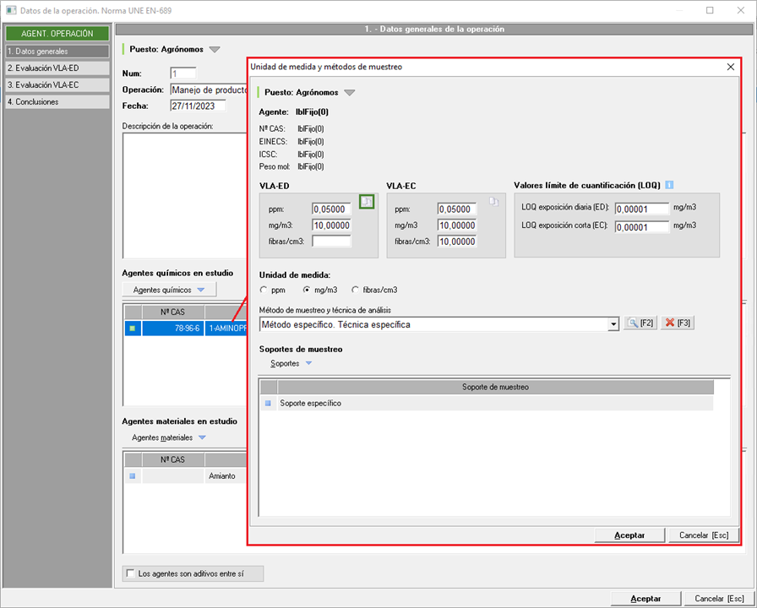The height and width of the screenshot is (608, 757).
Task: Select the fibras/cm3 unit radio button
Action: [356, 290]
